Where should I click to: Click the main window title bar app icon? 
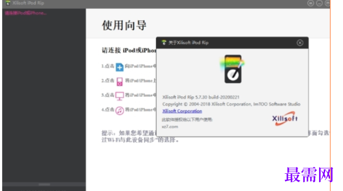click(8, 3)
